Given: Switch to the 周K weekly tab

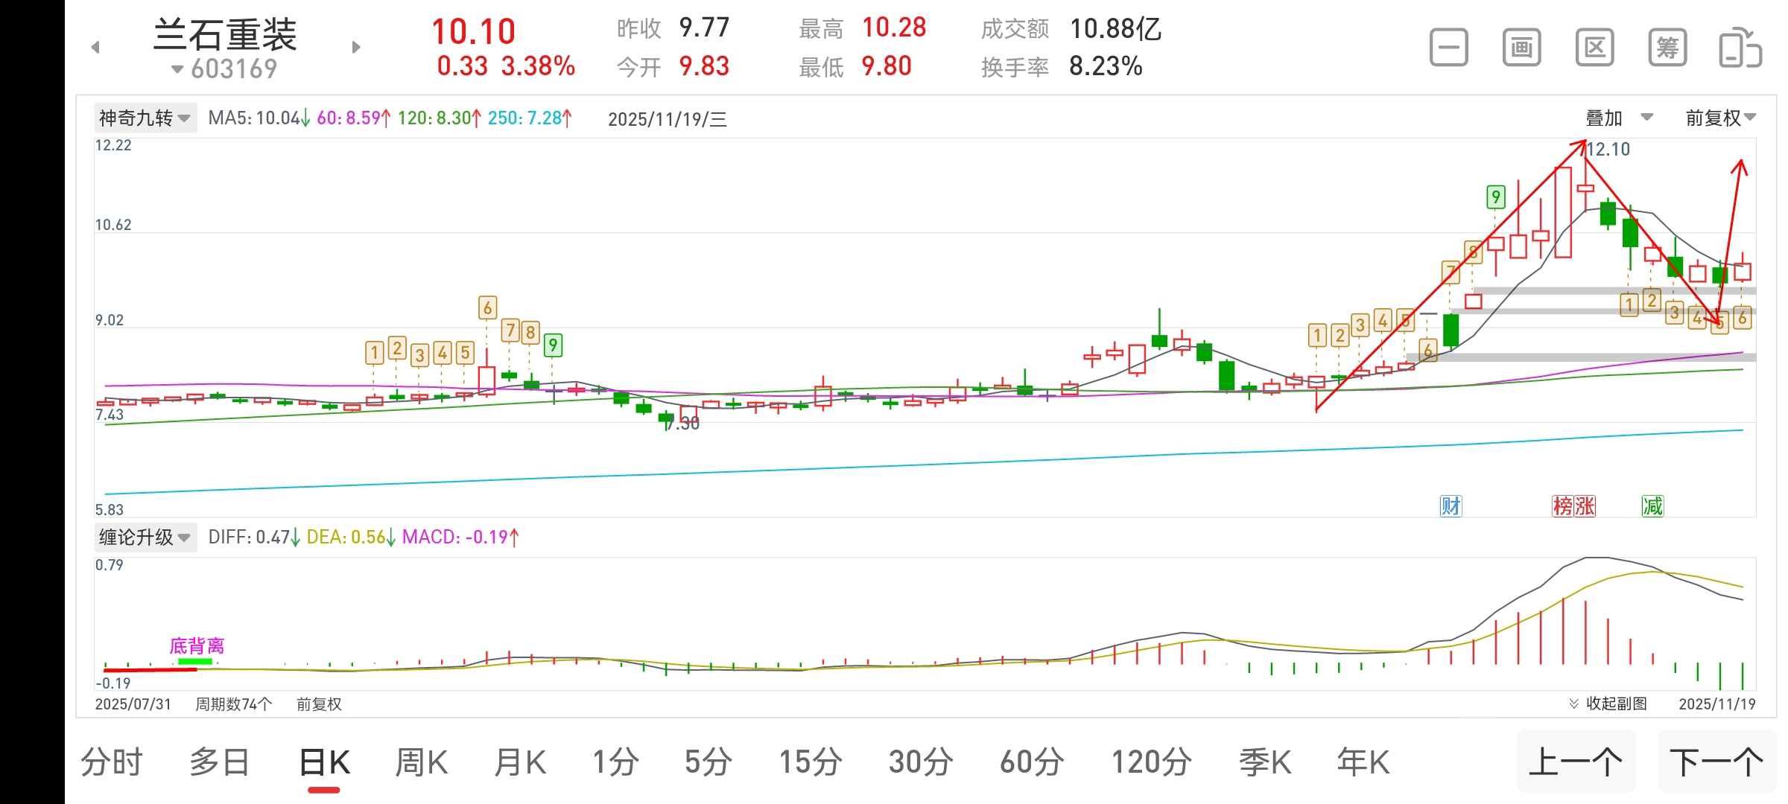Looking at the screenshot, I should pos(421,763).
